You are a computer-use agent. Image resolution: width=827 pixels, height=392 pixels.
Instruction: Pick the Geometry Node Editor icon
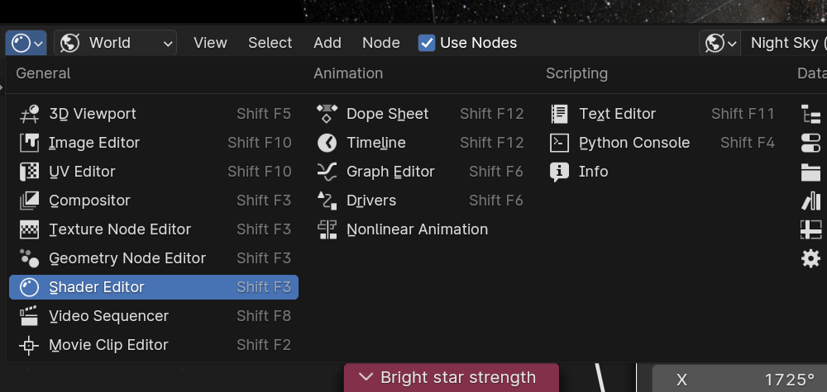point(30,258)
